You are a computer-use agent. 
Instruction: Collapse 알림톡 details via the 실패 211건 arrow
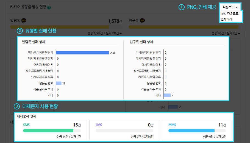pyautogui.click(x=120, y=33)
